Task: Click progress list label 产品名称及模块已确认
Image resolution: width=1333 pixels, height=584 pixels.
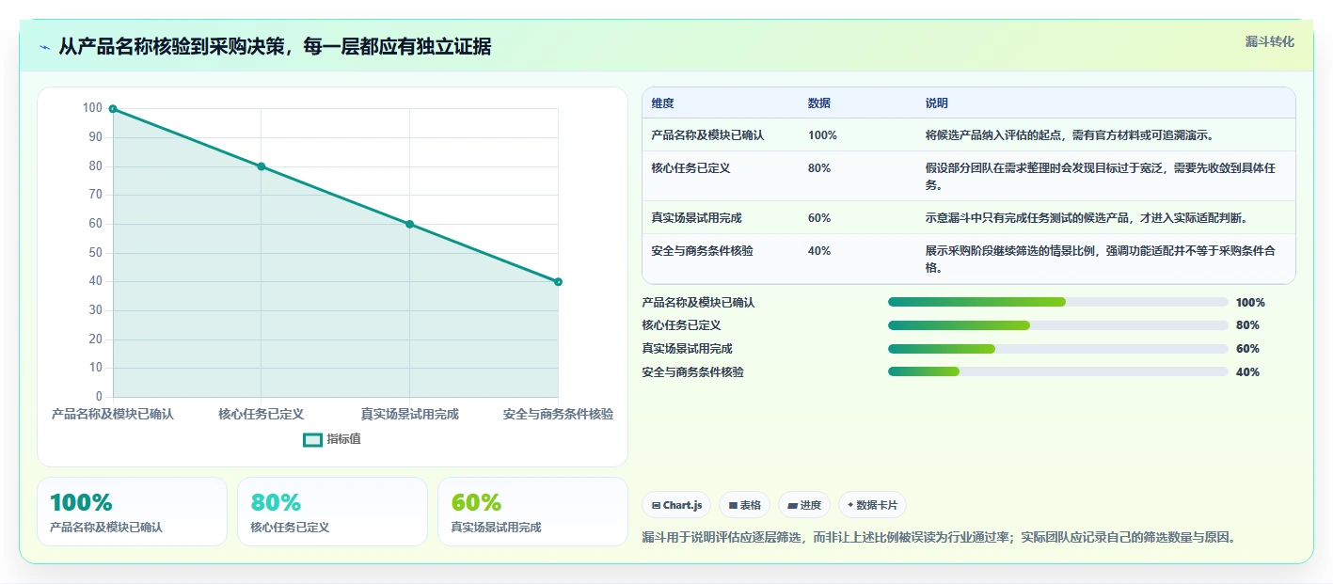Action: point(698,303)
